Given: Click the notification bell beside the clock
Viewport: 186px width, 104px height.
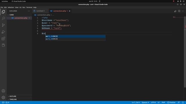Looking at the screenshot, I should click(100, 1).
